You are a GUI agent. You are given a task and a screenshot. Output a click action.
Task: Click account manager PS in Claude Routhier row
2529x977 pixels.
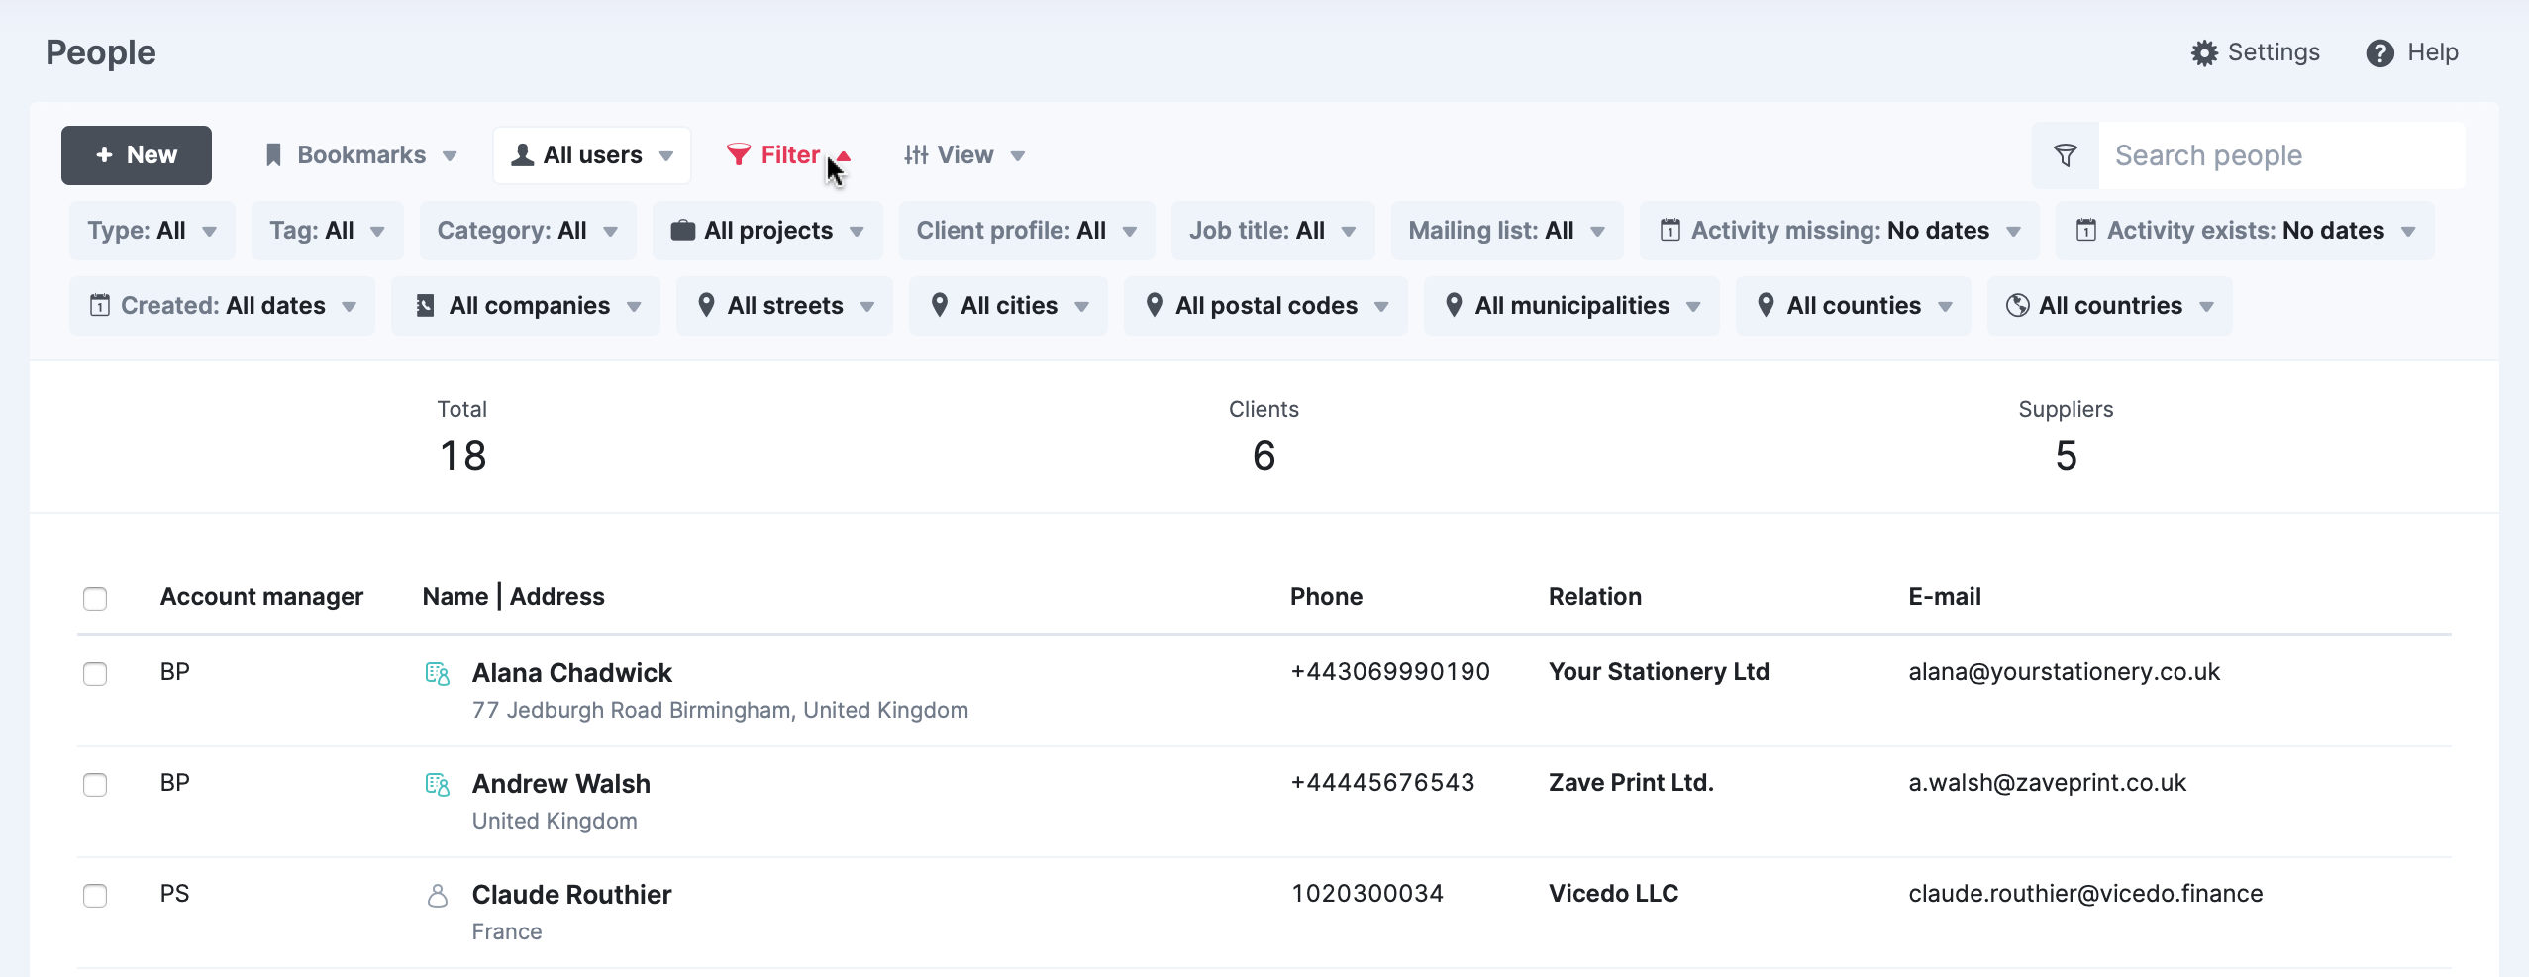click(174, 894)
